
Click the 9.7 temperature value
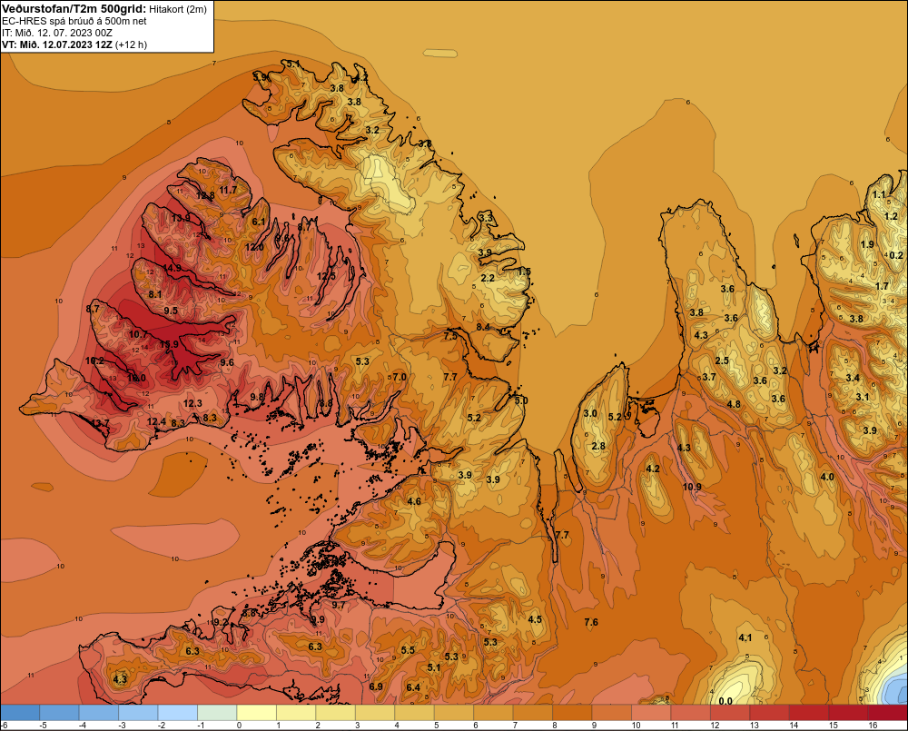tap(338, 605)
